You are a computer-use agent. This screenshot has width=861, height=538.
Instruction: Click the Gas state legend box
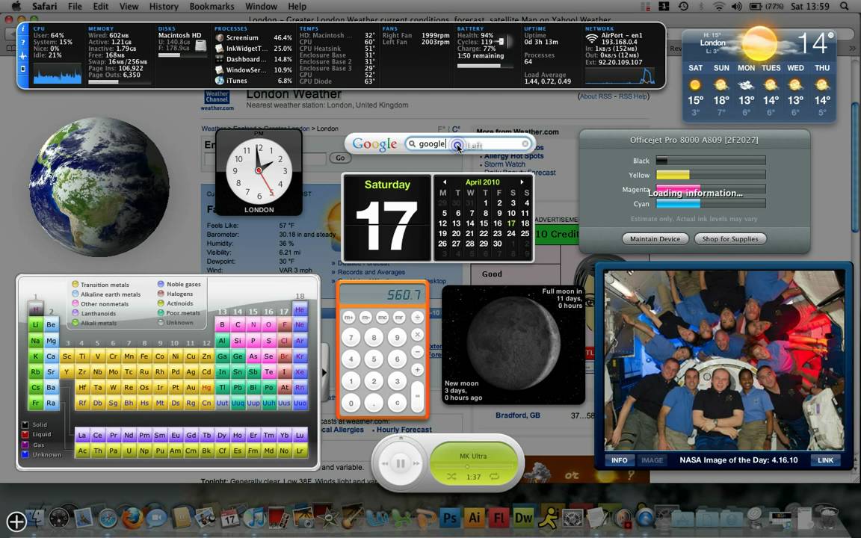tap(25, 445)
